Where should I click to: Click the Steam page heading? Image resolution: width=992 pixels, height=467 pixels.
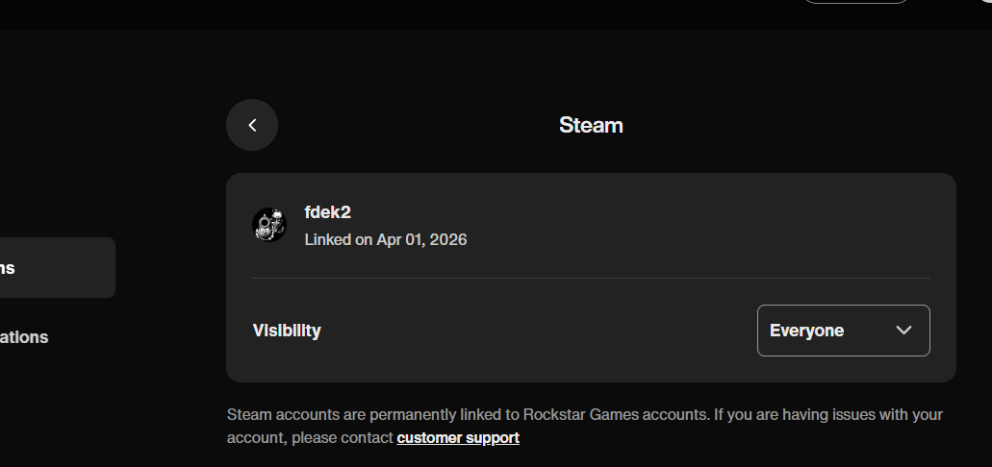point(591,125)
